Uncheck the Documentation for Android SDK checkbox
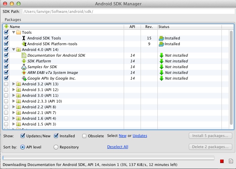 6,55
